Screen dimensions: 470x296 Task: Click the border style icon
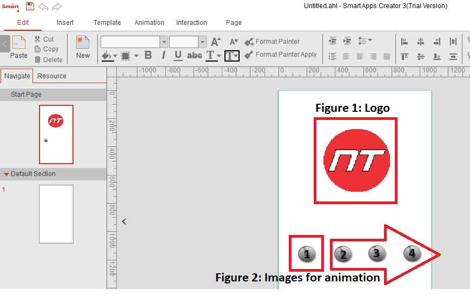125,56
